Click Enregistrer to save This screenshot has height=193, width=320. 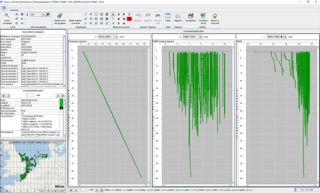coord(191,17)
